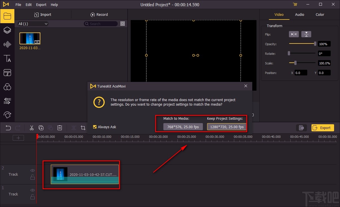This screenshot has width=340, height=207.
Task: Select the 2020-11-03-10-42-37.CUT clip on Track 2
Action: 85,174
